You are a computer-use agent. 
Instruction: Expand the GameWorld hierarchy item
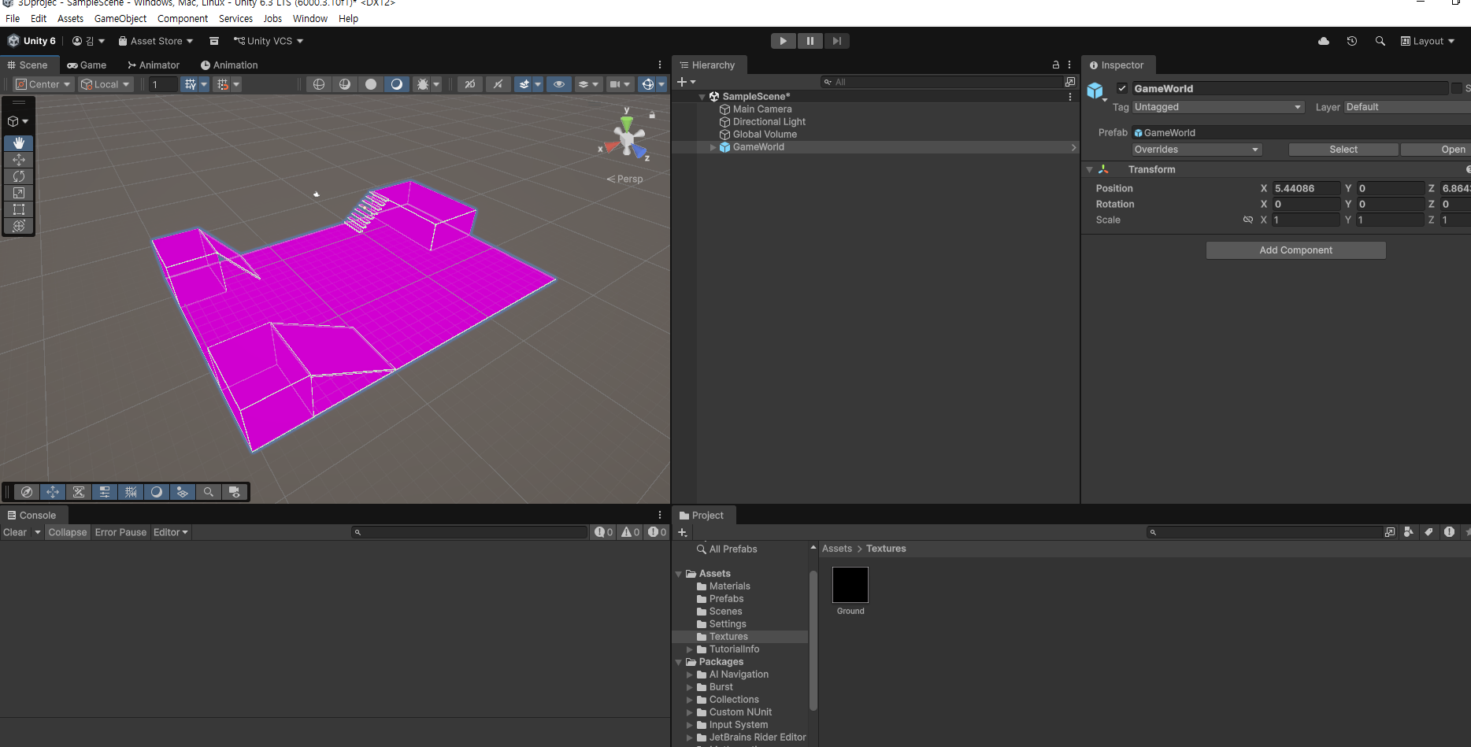(713, 147)
